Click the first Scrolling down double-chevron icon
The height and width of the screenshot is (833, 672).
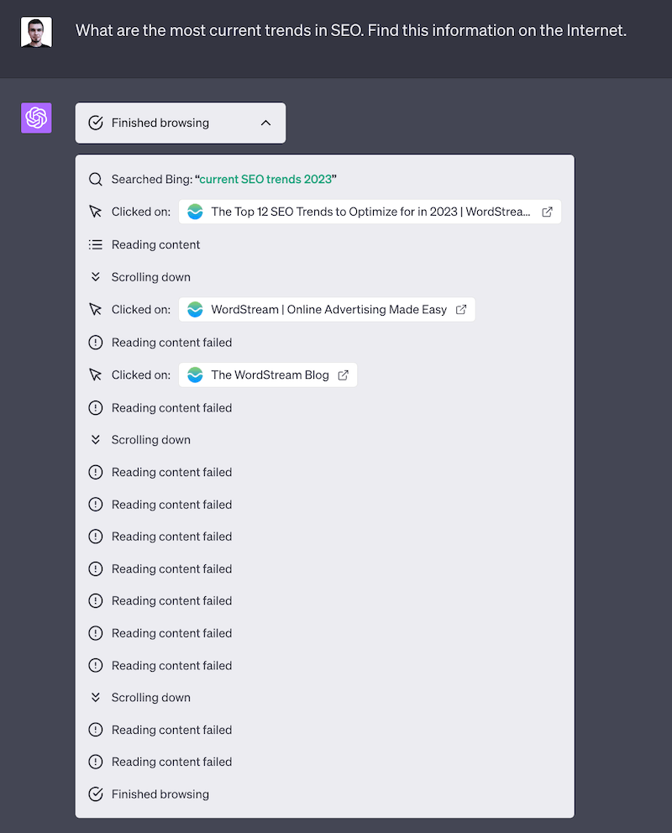tap(95, 277)
